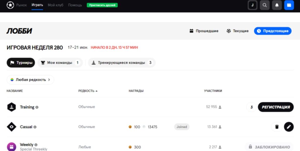Click Игровая неделя 280 heading
The height and width of the screenshot is (151, 300).
click(35, 47)
